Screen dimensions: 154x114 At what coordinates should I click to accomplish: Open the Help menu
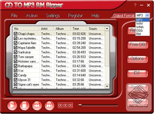point(95,15)
